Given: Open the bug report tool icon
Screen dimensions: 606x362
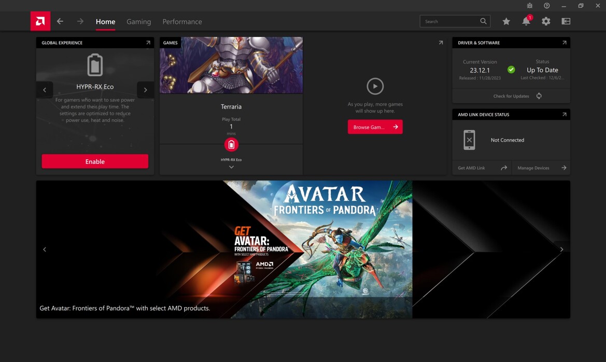Looking at the screenshot, I should tap(529, 6).
